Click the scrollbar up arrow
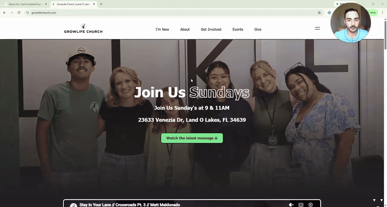This screenshot has width=387, height=207. click(x=385, y=19)
